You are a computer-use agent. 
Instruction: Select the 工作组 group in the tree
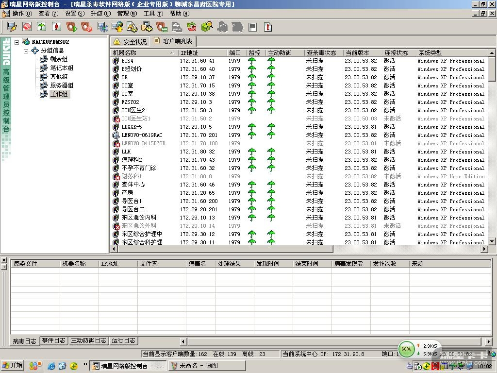click(x=59, y=94)
